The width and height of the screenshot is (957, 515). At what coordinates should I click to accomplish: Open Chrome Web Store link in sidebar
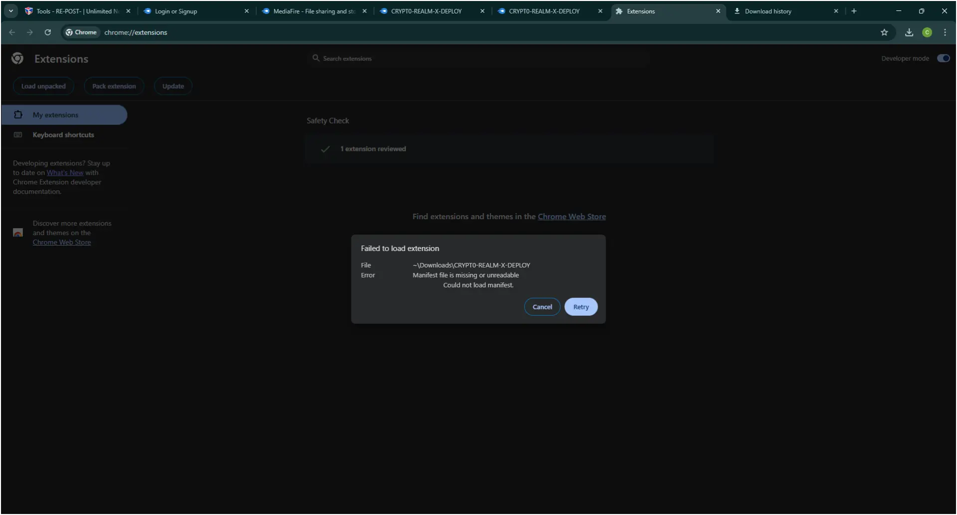tap(62, 243)
